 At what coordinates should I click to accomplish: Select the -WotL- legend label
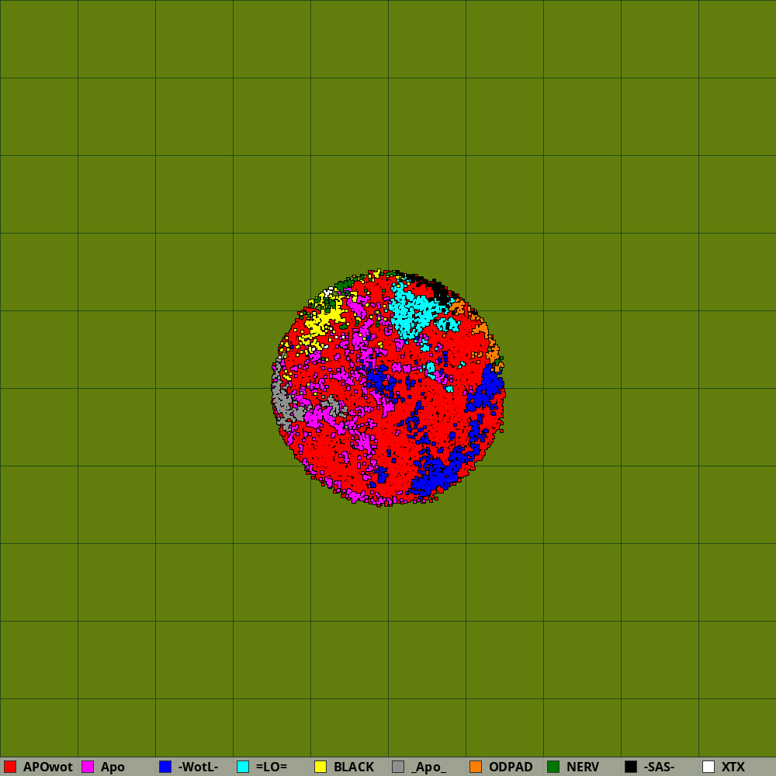(198, 767)
